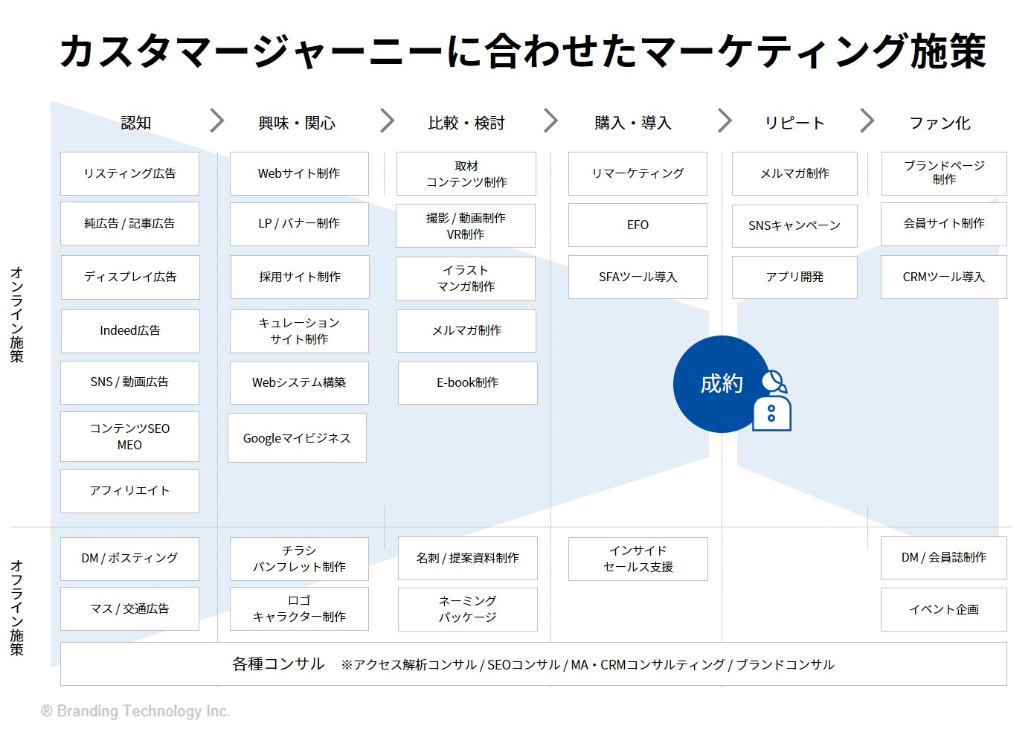Click the E-book制作 box

tap(468, 383)
